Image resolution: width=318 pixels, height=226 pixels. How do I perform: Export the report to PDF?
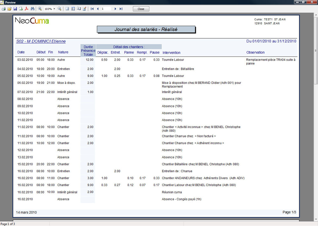[27, 9]
